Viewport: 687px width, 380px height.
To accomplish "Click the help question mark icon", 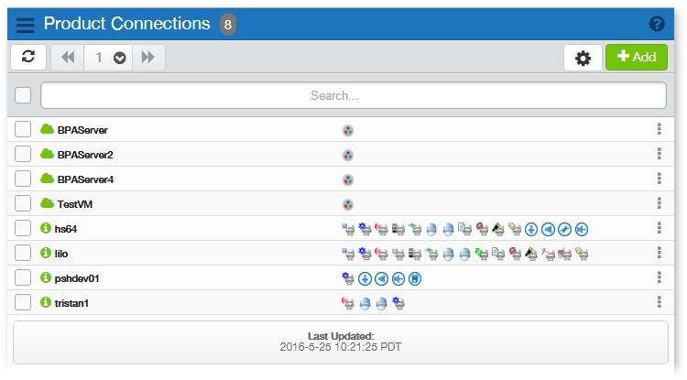I will coord(656,25).
